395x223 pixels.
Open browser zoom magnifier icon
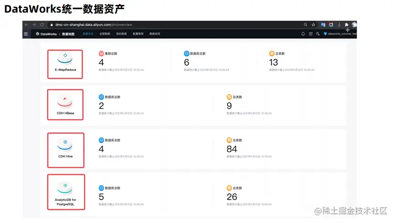point(305,25)
